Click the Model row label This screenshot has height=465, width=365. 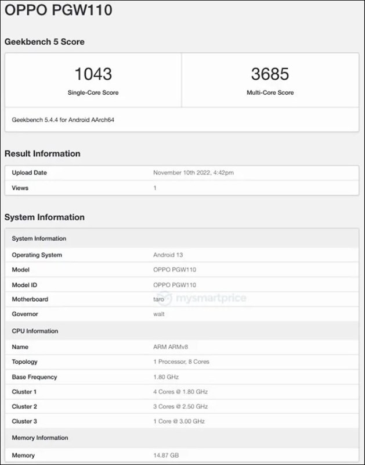tap(21, 270)
